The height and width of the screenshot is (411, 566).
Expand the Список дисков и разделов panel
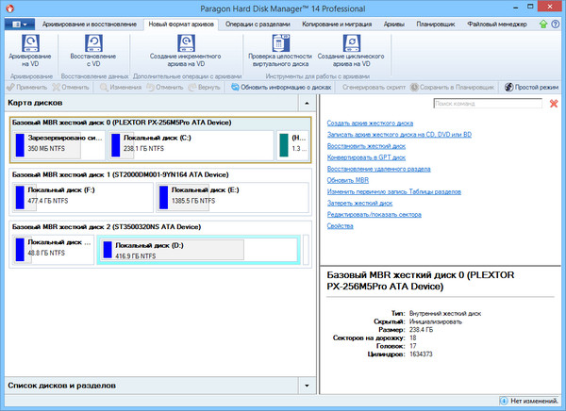307,385
